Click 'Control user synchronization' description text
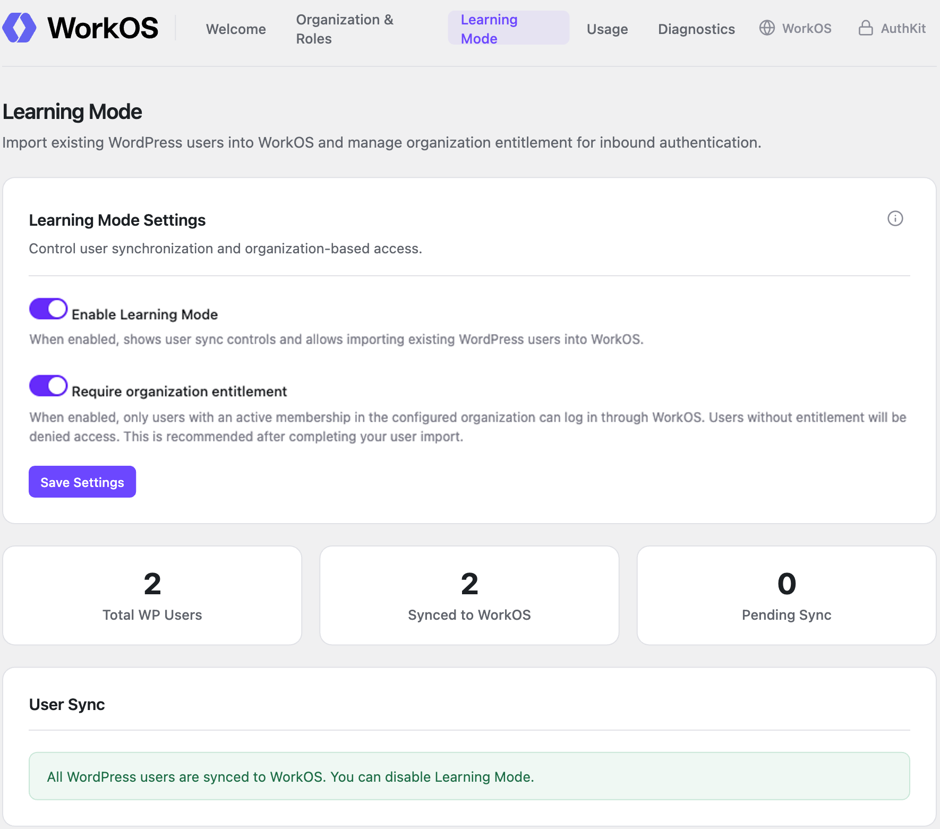This screenshot has height=829, width=940. (225, 249)
